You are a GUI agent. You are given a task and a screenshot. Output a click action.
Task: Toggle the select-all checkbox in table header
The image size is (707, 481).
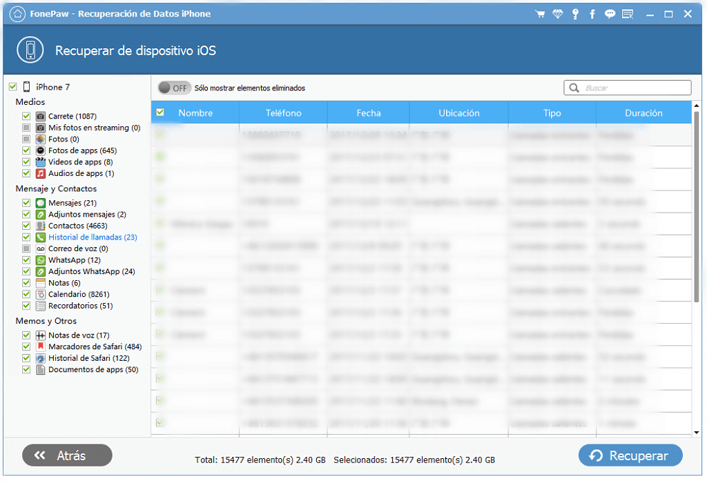click(160, 112)
